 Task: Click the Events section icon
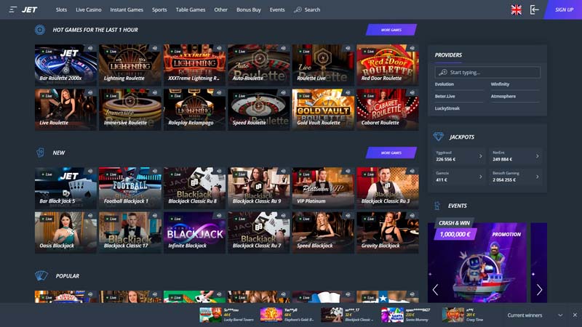437,206
